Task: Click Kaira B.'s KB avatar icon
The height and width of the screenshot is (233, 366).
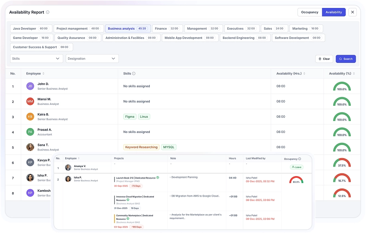Action: (30, 116)
